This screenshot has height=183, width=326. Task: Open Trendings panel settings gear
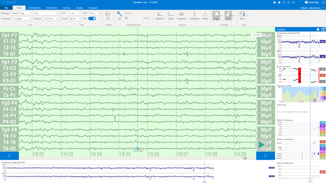[317, 29]
